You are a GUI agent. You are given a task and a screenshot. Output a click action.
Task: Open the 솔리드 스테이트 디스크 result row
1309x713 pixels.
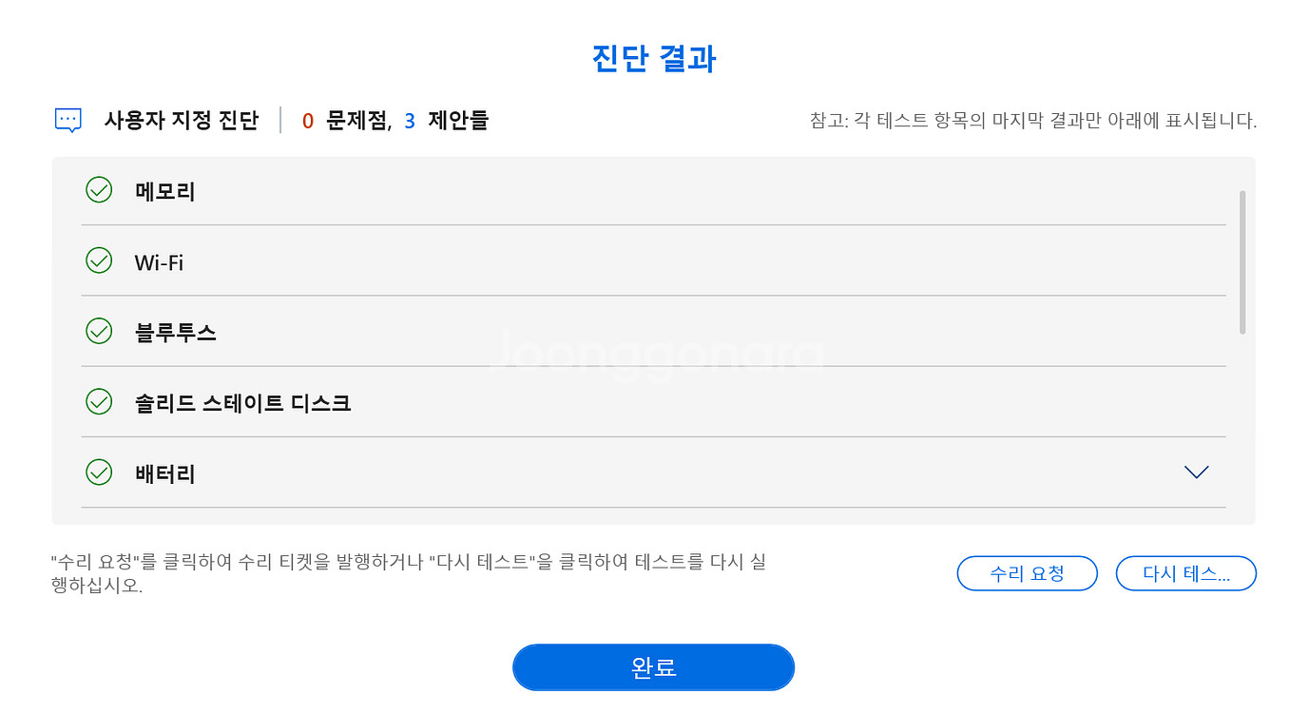(x=243, y=403)
